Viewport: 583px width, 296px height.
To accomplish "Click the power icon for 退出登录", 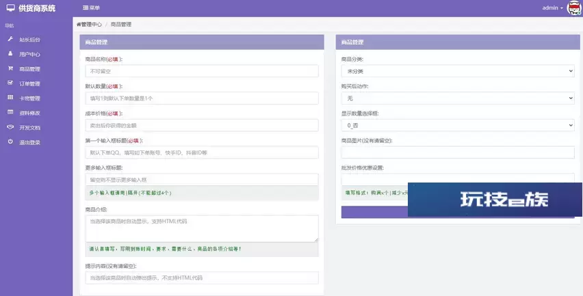I will coord(10,142).
